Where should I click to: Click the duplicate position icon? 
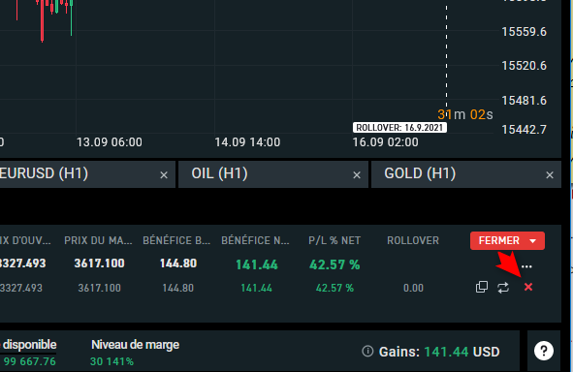point(482,288)
